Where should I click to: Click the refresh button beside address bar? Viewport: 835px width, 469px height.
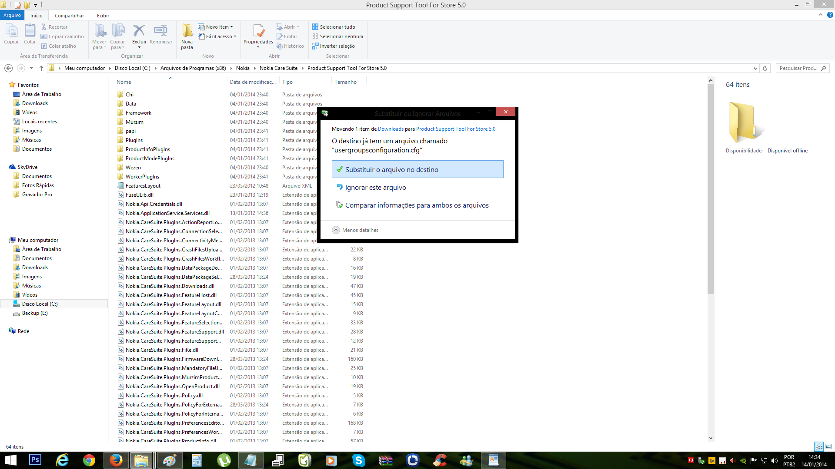pos(765,68)
